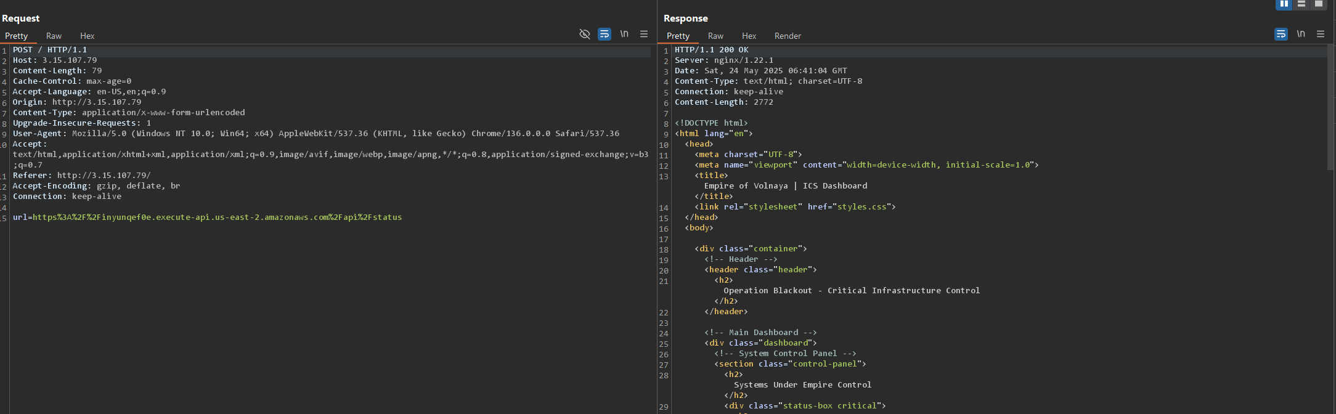Click the 'Empire of Volnaya | ICS Dashboard' title text
This screenshot has height=414, width=1336.
786,186
